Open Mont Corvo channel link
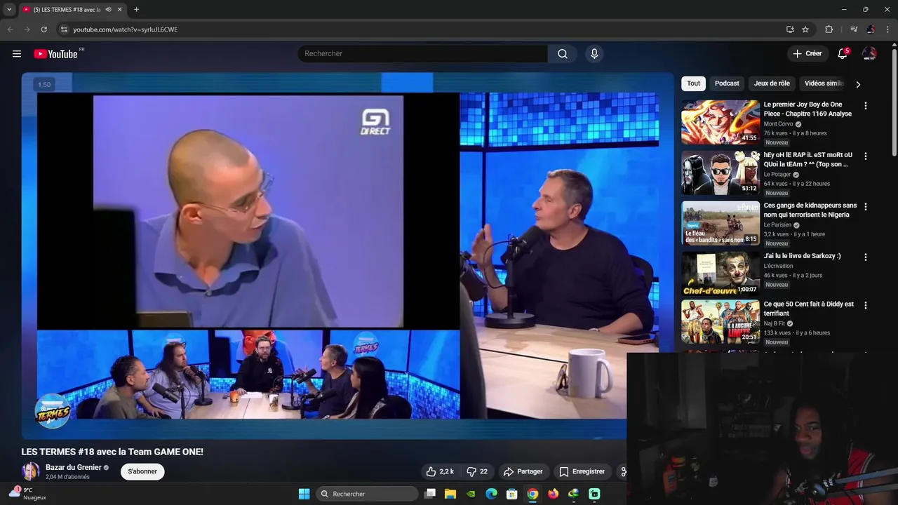This screenshot has width=898, height=505. point(778,124)
